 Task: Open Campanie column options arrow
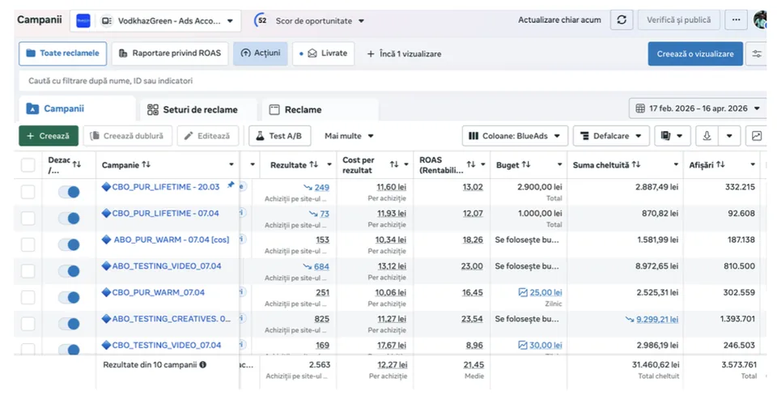pyautogui.click(x=231, y=164)
